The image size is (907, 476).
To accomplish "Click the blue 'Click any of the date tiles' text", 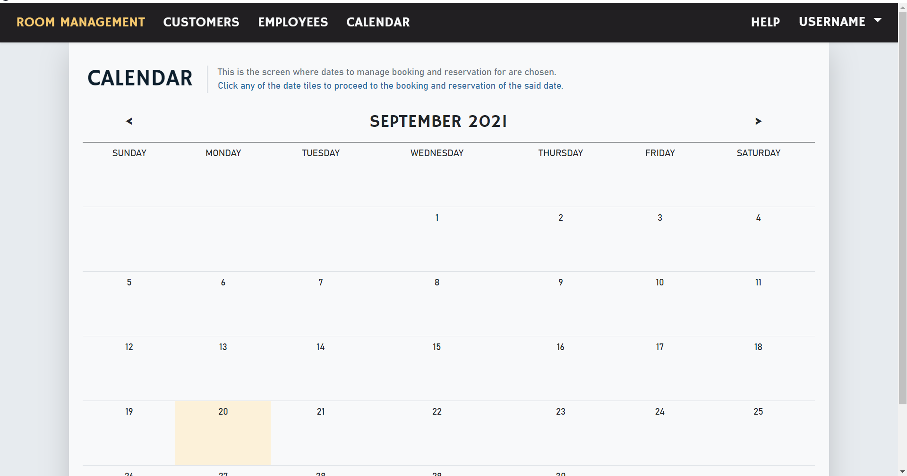I will point(390,86).
